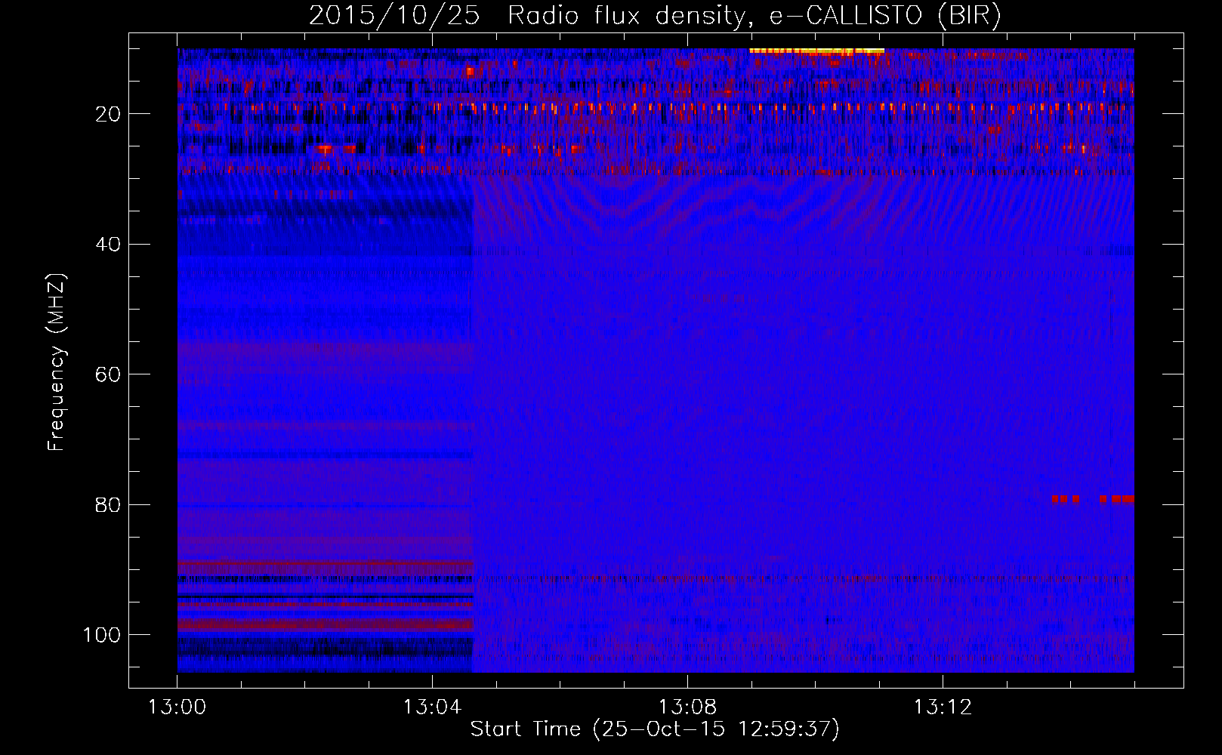Click the 13:04 time tick label

pos(432,707)
